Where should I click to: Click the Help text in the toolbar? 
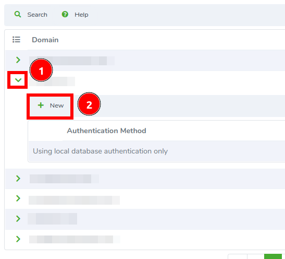coord(81,15)
